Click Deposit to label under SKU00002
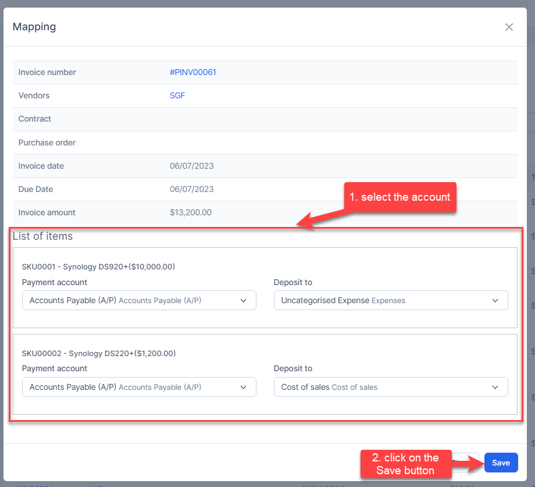This screenshot has width=535, height=487. pos(293,368)
